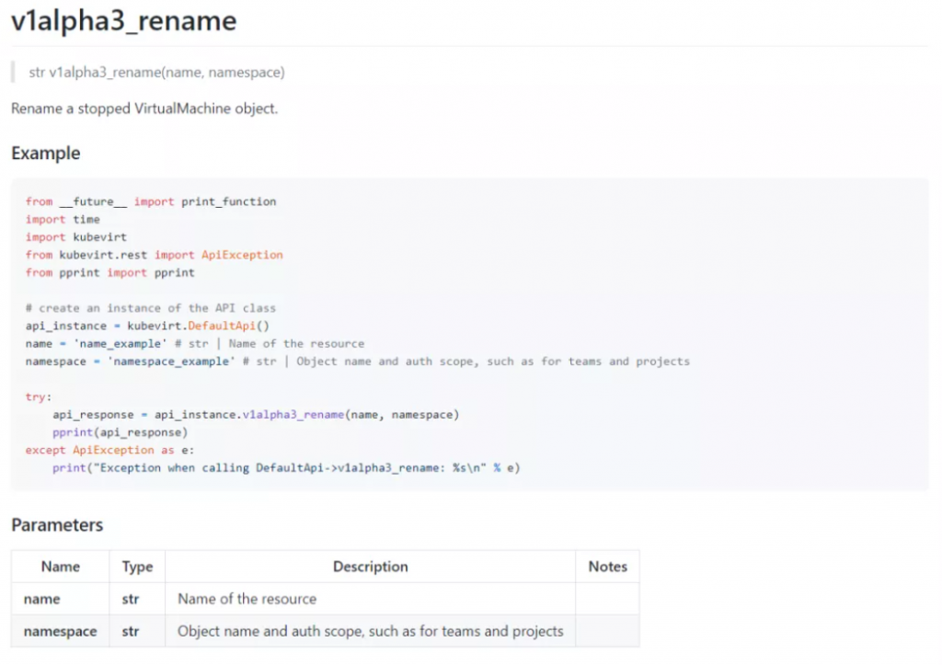Click the Example section heading
The width and height of the screenshot is (942, 665).
[46, 154]
